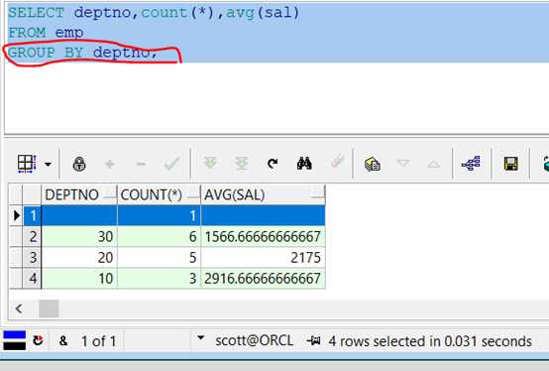Viewport: 549px width, 371px height.
Task: Click the eraser clear record icon
Action: 337,163
